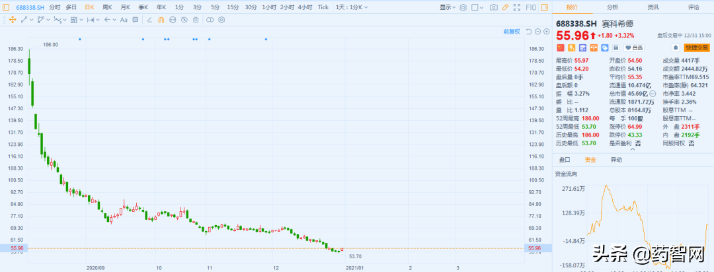
Task: Toggle the right sidebar panel icon
Action: [544, 7]
